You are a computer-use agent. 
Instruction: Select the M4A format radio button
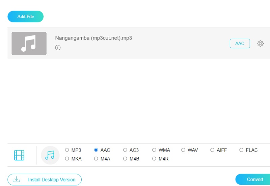[96, 159]
